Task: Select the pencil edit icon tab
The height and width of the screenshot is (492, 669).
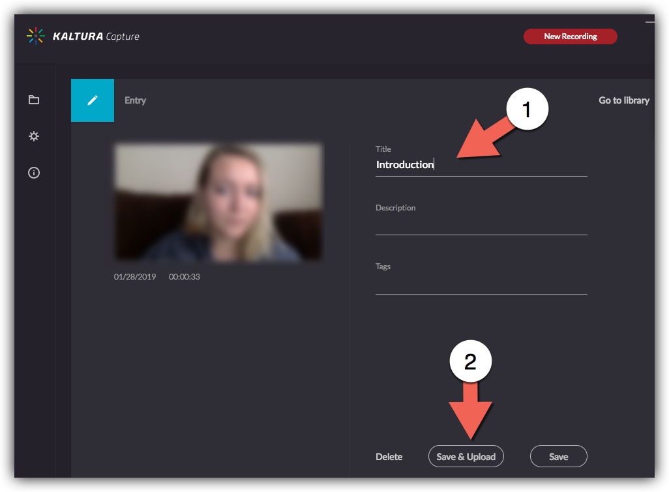Action: pos(93,100)
